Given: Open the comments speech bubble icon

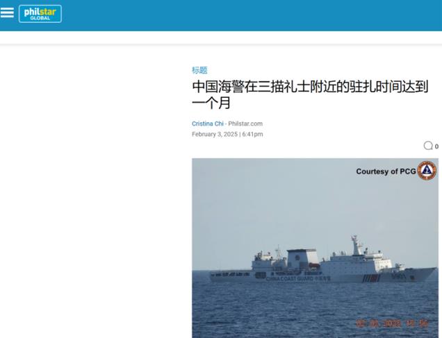Looking at the screenshot, I should [x=428, y=146].
